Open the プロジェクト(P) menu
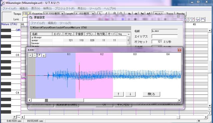Screen dimensions: 213x123 pos(65,8)
